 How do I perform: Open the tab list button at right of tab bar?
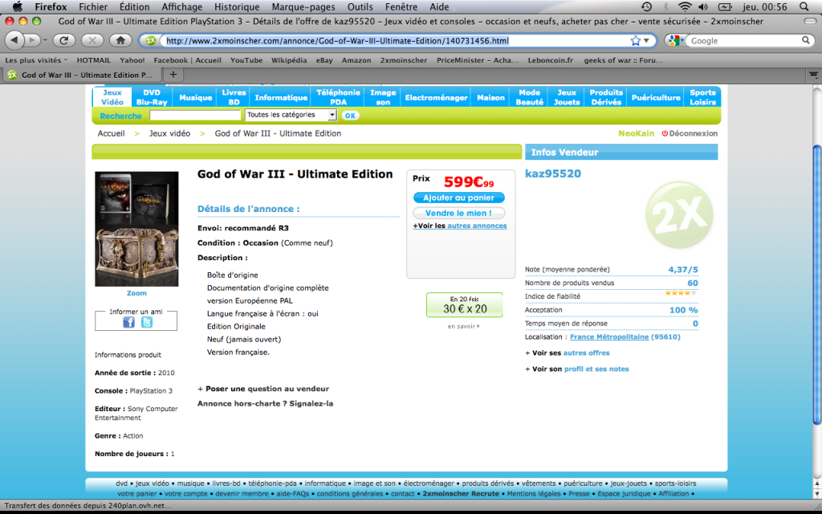pyautogui.click(x=814, y=75)
